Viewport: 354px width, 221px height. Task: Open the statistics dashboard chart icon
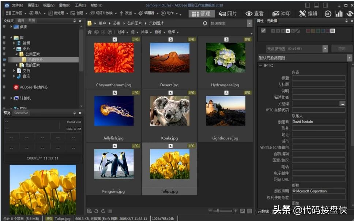click(339, 14)
